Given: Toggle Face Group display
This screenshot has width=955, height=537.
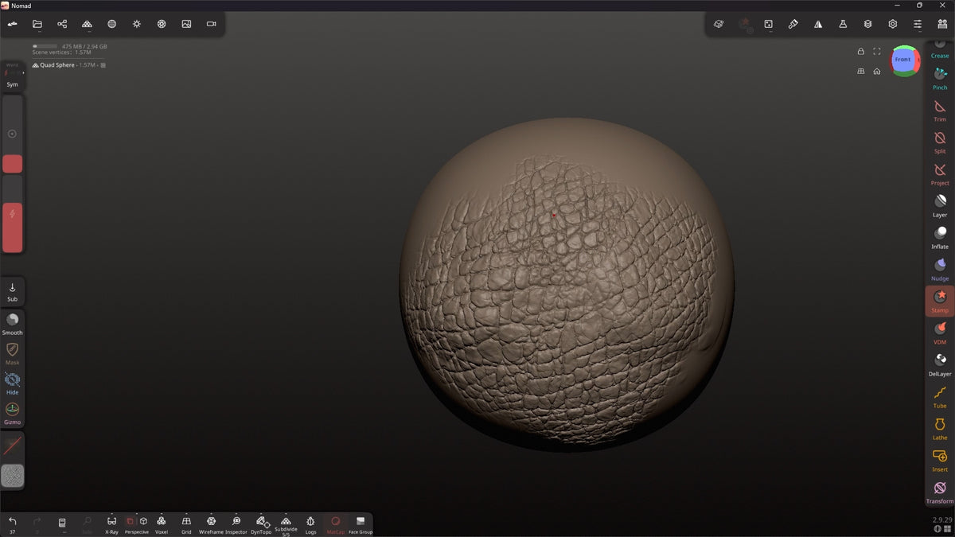Looking at the screenshot, I should point(361,524).
